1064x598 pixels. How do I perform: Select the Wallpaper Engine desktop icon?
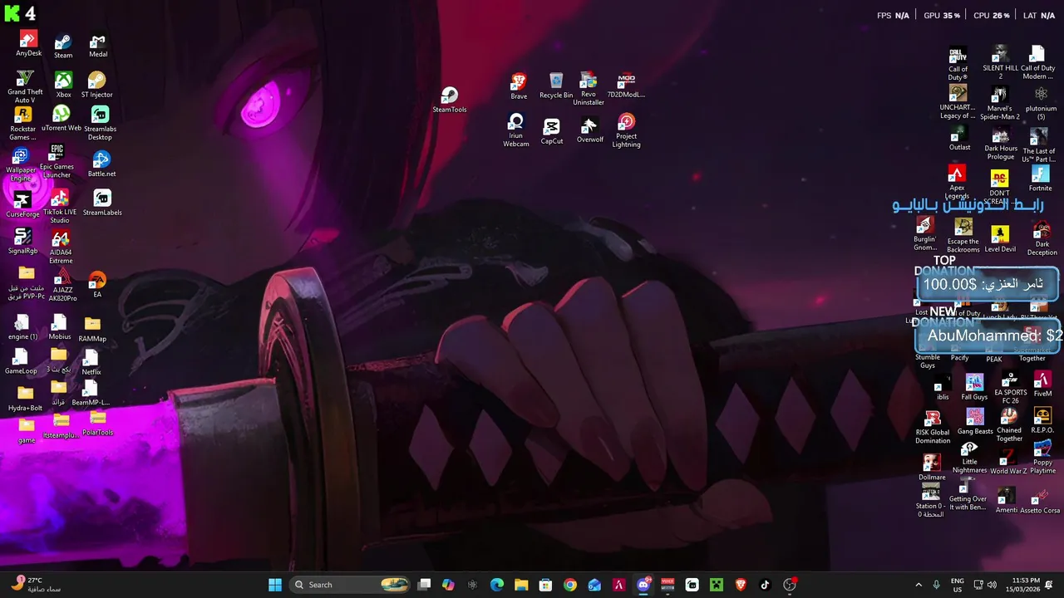click(x=21, y=164)
